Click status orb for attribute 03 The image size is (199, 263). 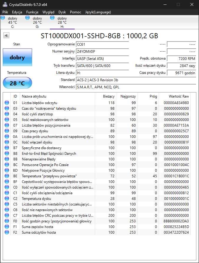pos(7,108)
